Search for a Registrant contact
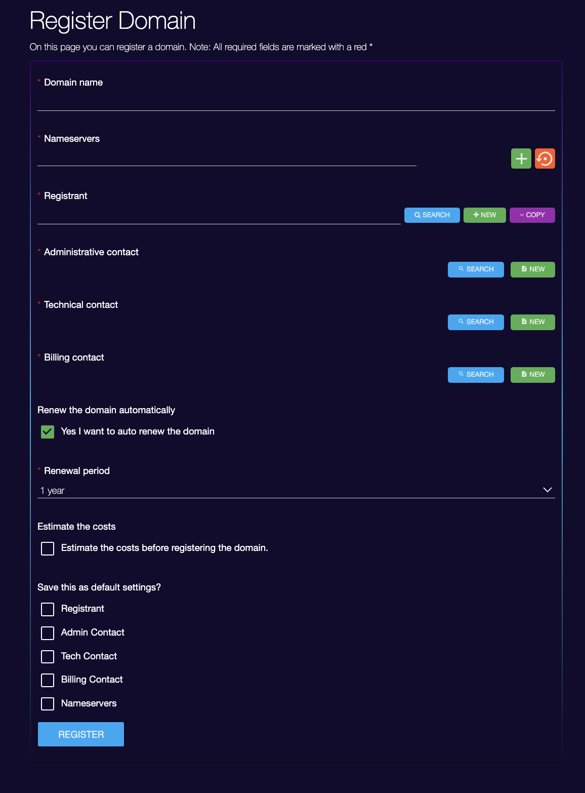Viewport: 585px width, 793px height. [x=432, y=215]
